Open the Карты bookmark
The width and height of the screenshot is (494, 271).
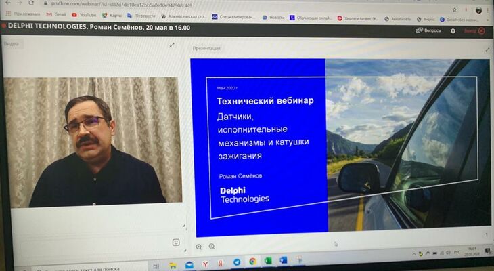click(112, 15)
